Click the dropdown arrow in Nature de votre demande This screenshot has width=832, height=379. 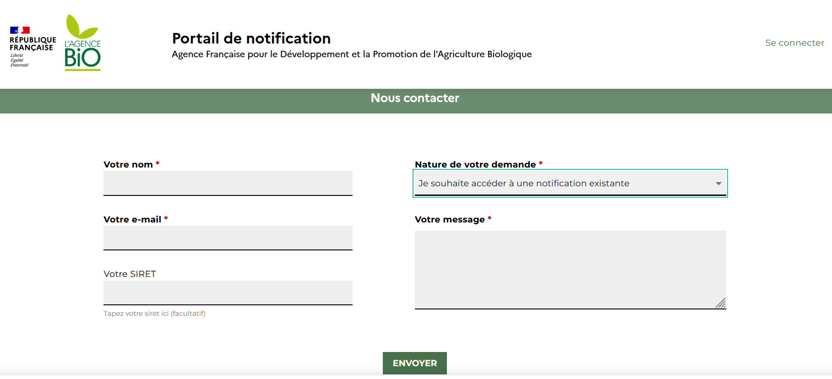[x=718, y=184]
